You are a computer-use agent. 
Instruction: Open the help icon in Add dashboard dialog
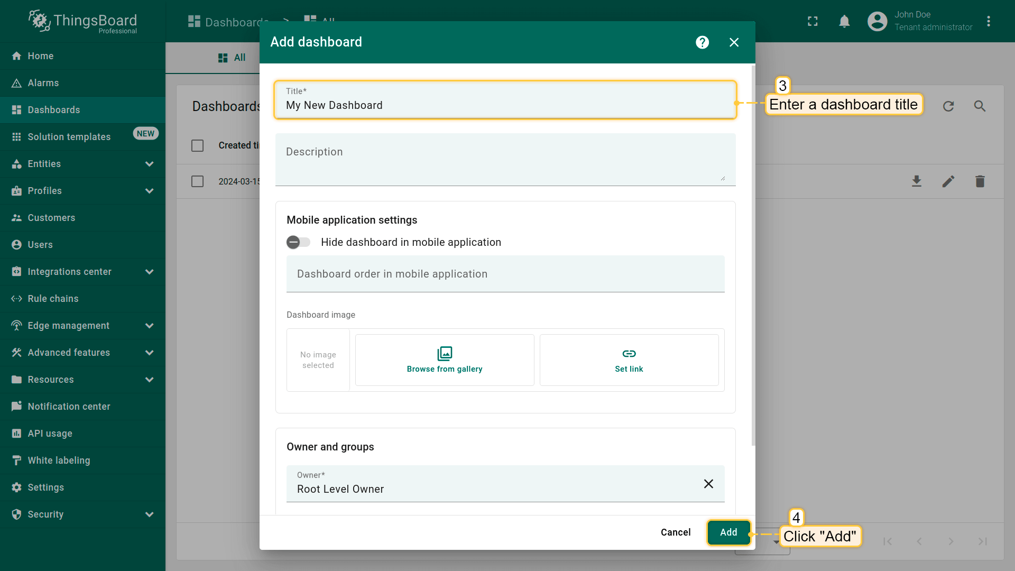pos(702,42)
